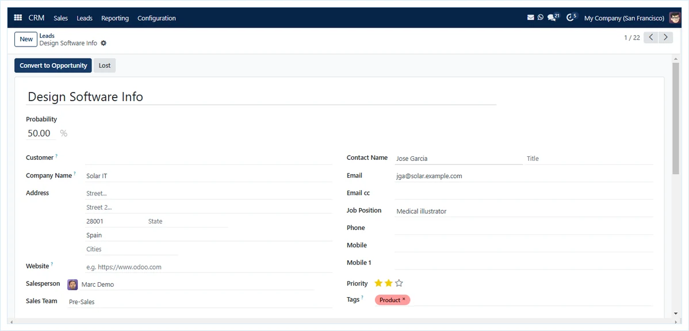Open the Tags field next to Product
The width and height of the screenshot is (689, 331).
pos(531,300)
